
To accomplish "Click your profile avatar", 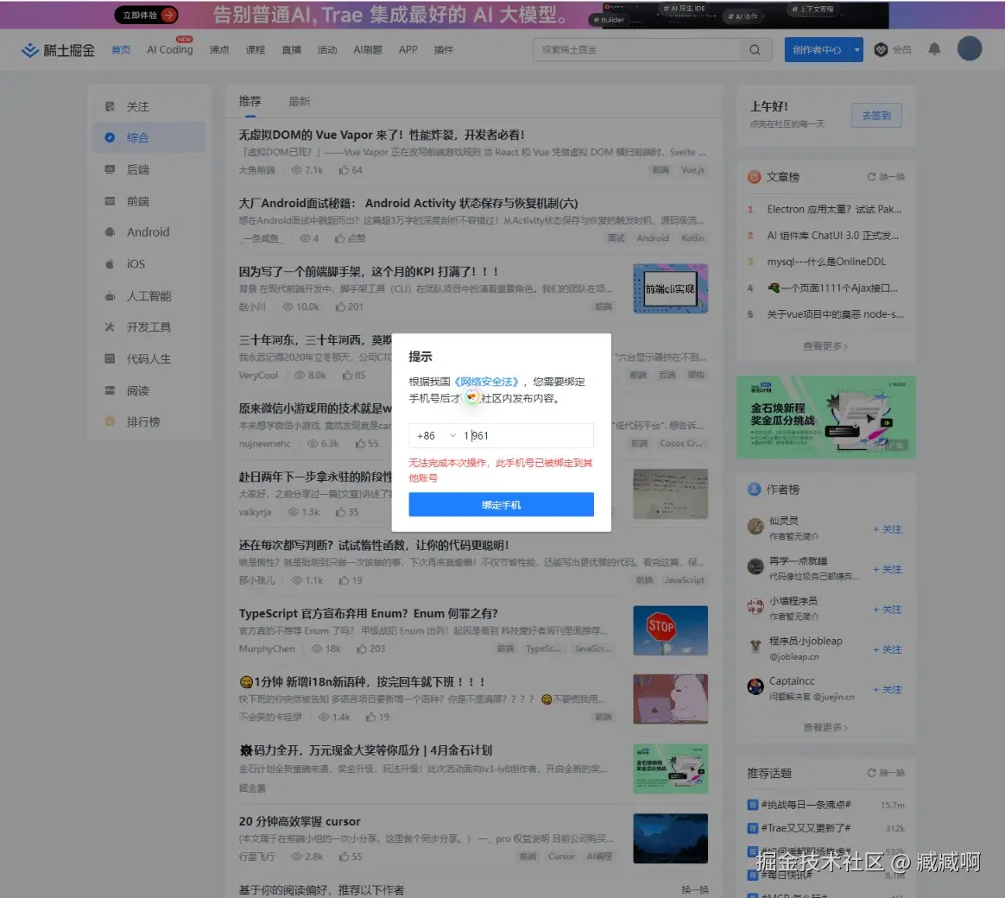I will pyautogui.click(x=969, y=48).
